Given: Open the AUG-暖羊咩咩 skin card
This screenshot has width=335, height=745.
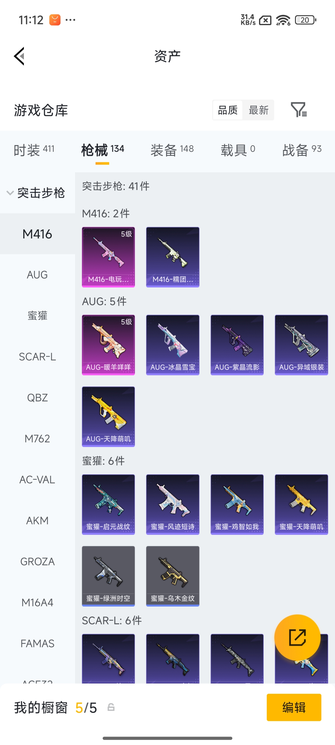Looking at the screenshot, I should (x=108, y=345).
